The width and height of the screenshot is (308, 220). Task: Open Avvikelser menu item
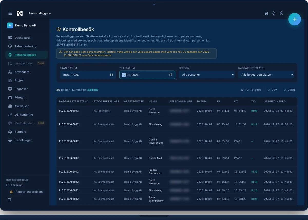[26, 106]
